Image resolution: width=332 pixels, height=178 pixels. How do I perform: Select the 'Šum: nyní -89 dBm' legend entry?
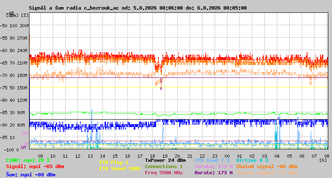point(31,175)
